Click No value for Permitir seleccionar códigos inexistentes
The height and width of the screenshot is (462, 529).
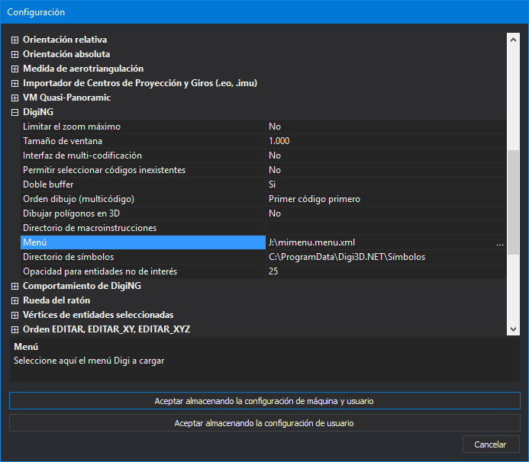tap(386, 170)
